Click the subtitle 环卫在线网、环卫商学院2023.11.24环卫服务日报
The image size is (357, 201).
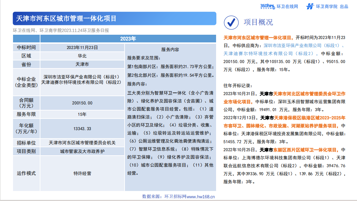(61, 30)
